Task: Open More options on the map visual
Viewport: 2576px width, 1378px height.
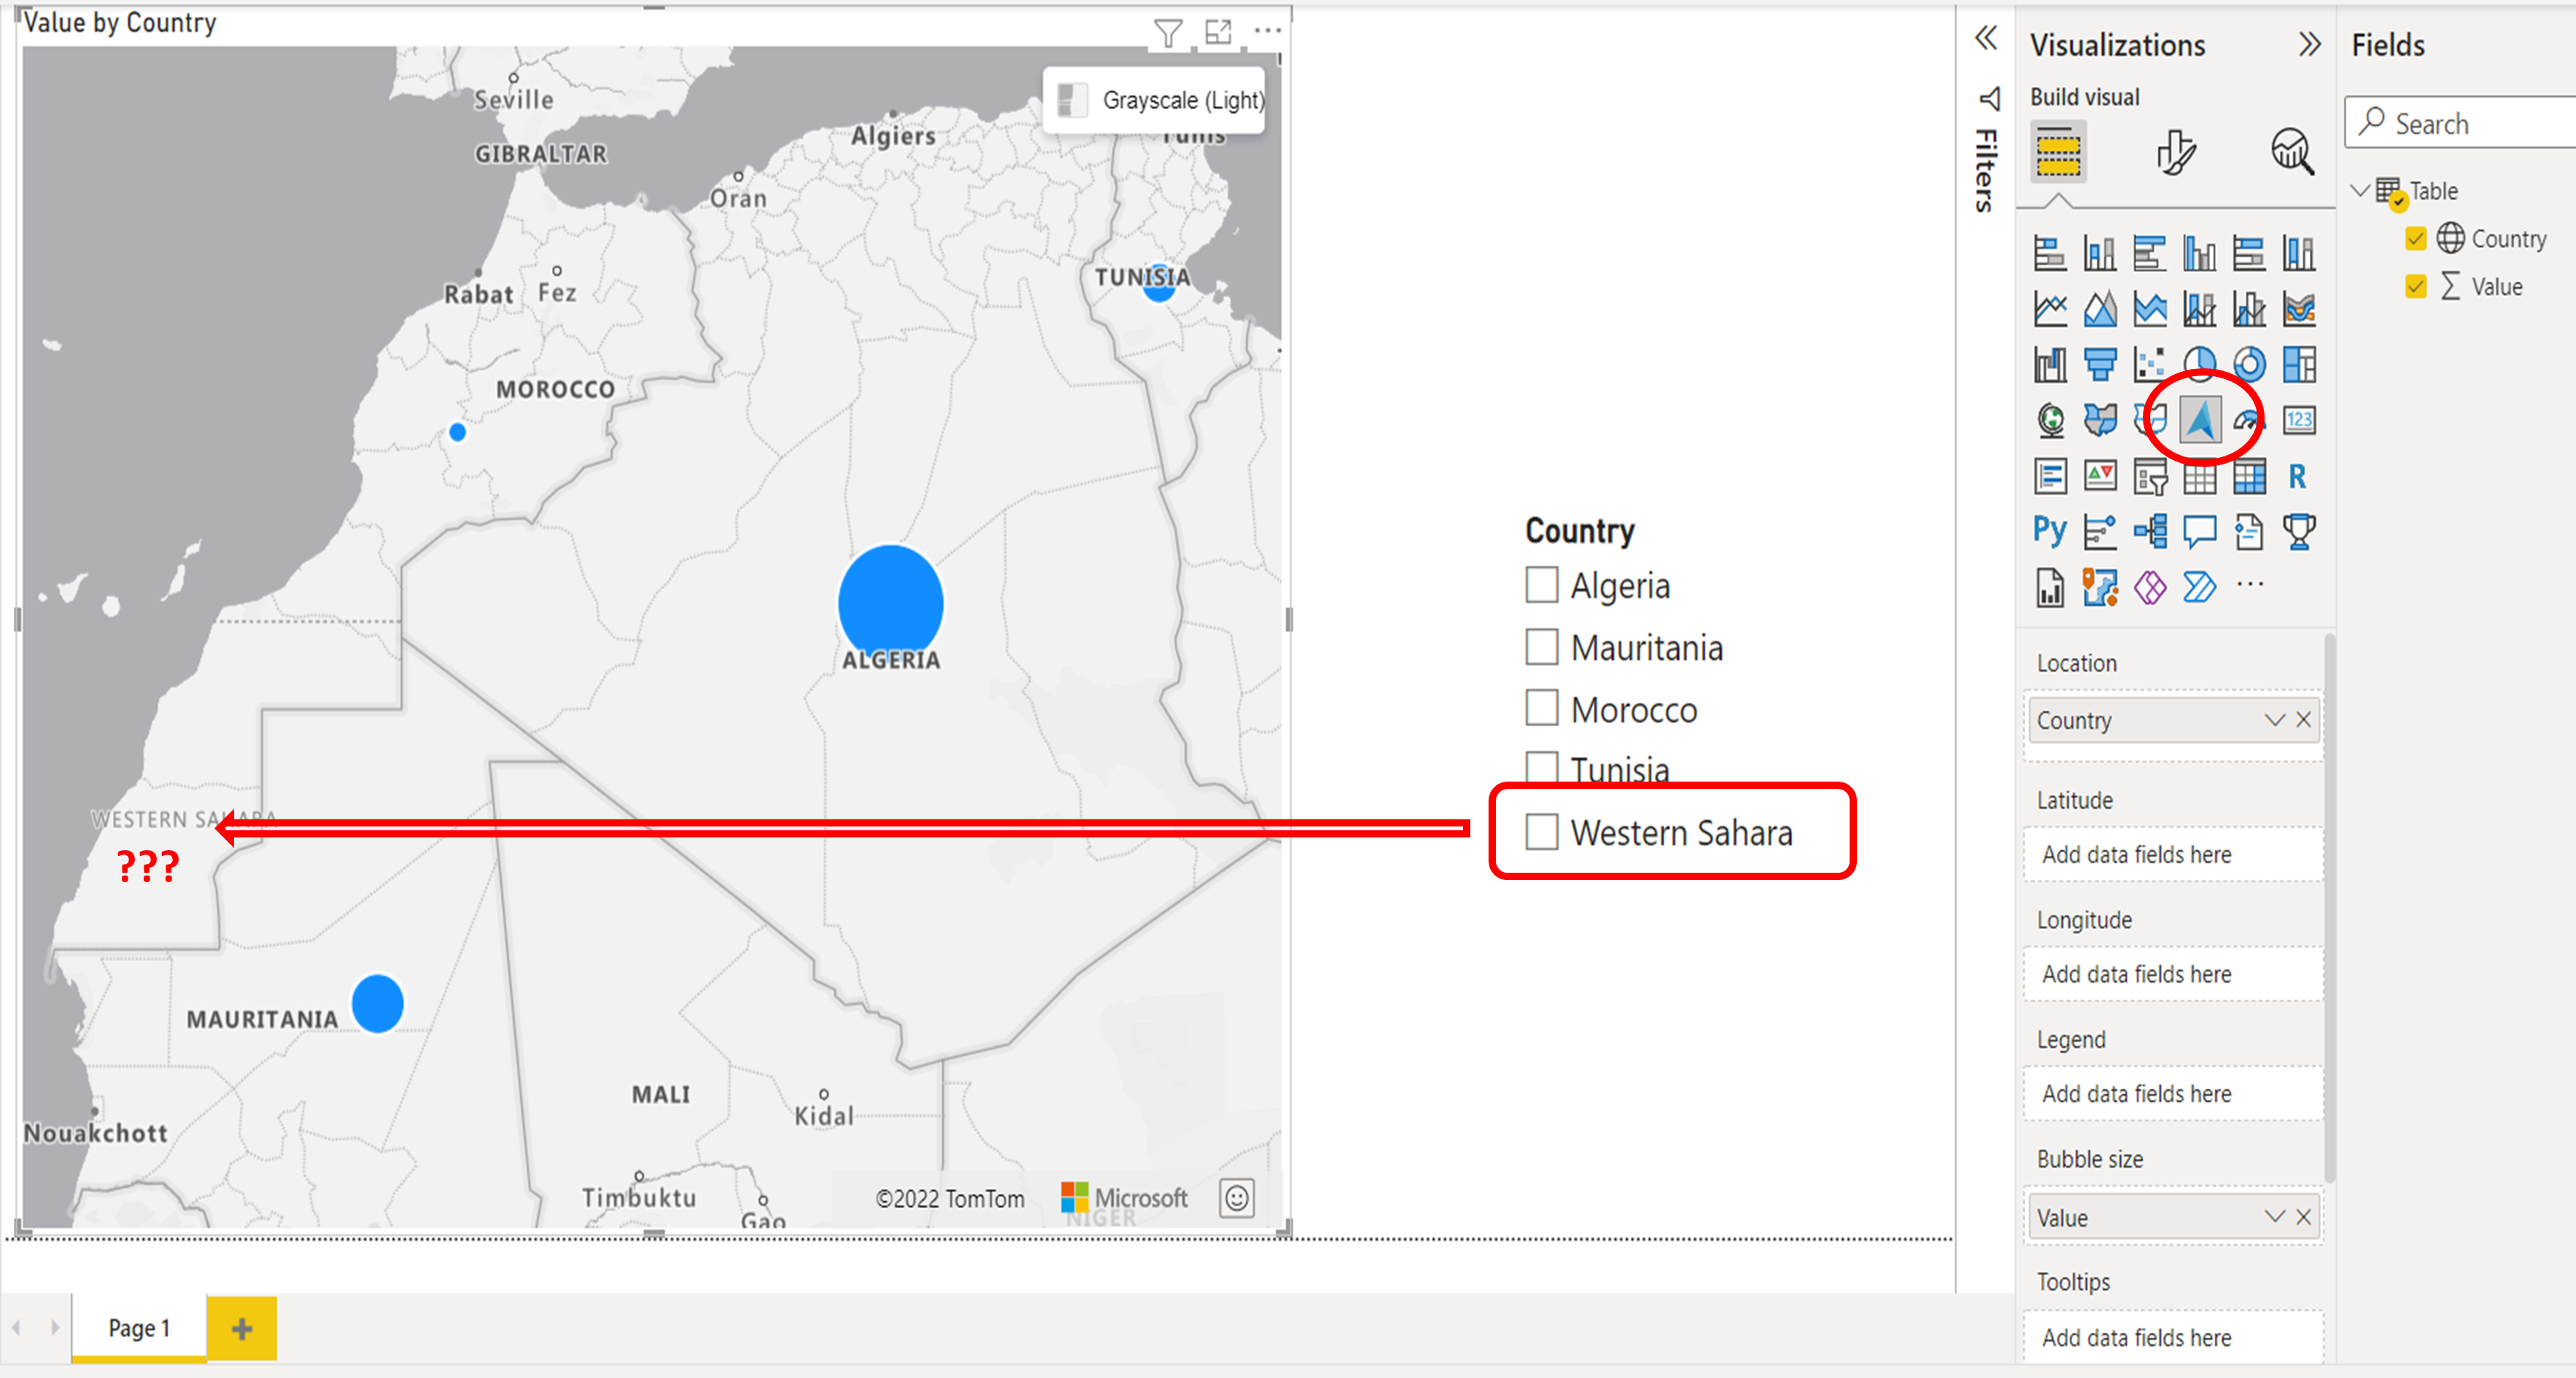Action: [x=1267, y=31]
